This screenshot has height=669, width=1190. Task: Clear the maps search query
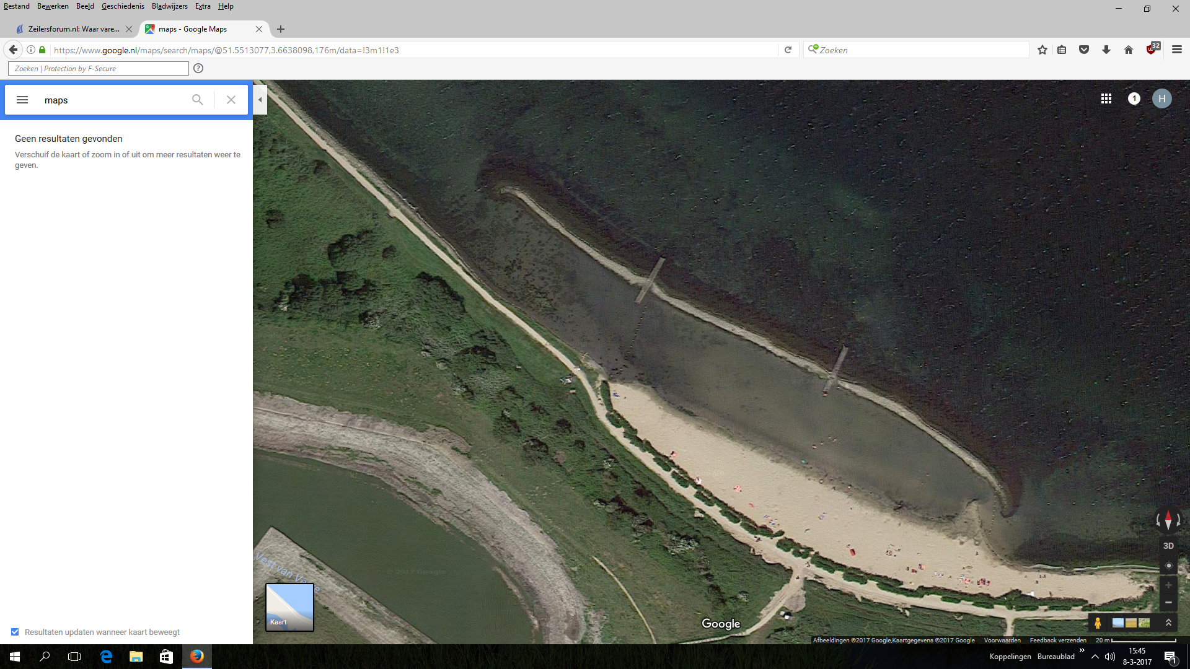pos(231,100)
